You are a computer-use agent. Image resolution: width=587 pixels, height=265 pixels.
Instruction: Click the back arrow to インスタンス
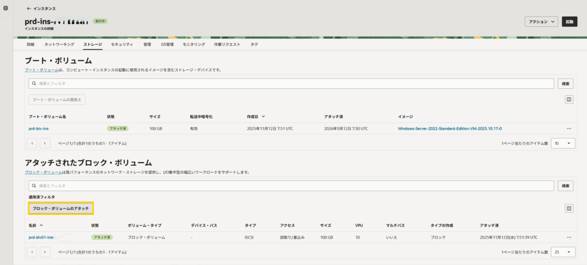pyautogui.click(x=29, y=9)
